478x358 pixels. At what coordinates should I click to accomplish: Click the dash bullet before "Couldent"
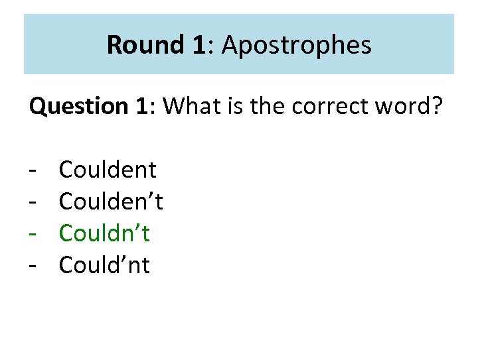click(x=33, y=170)
